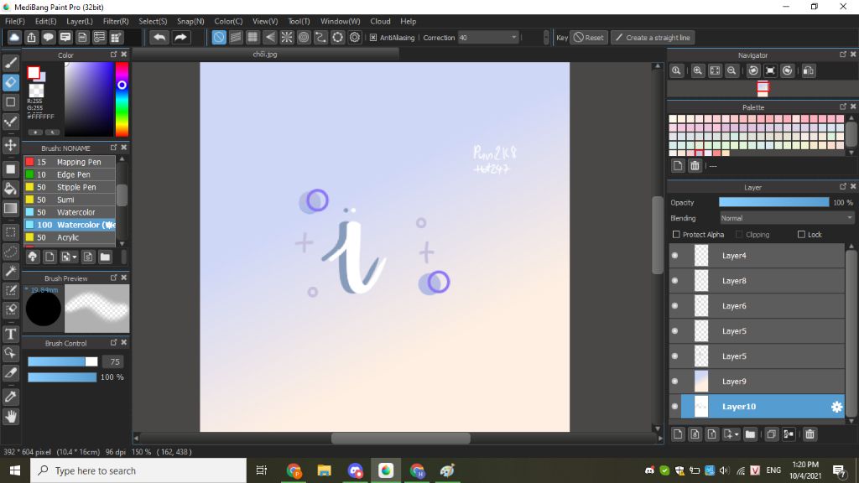
Task: Open Snap menu
Action: click(x=190, y=21)
